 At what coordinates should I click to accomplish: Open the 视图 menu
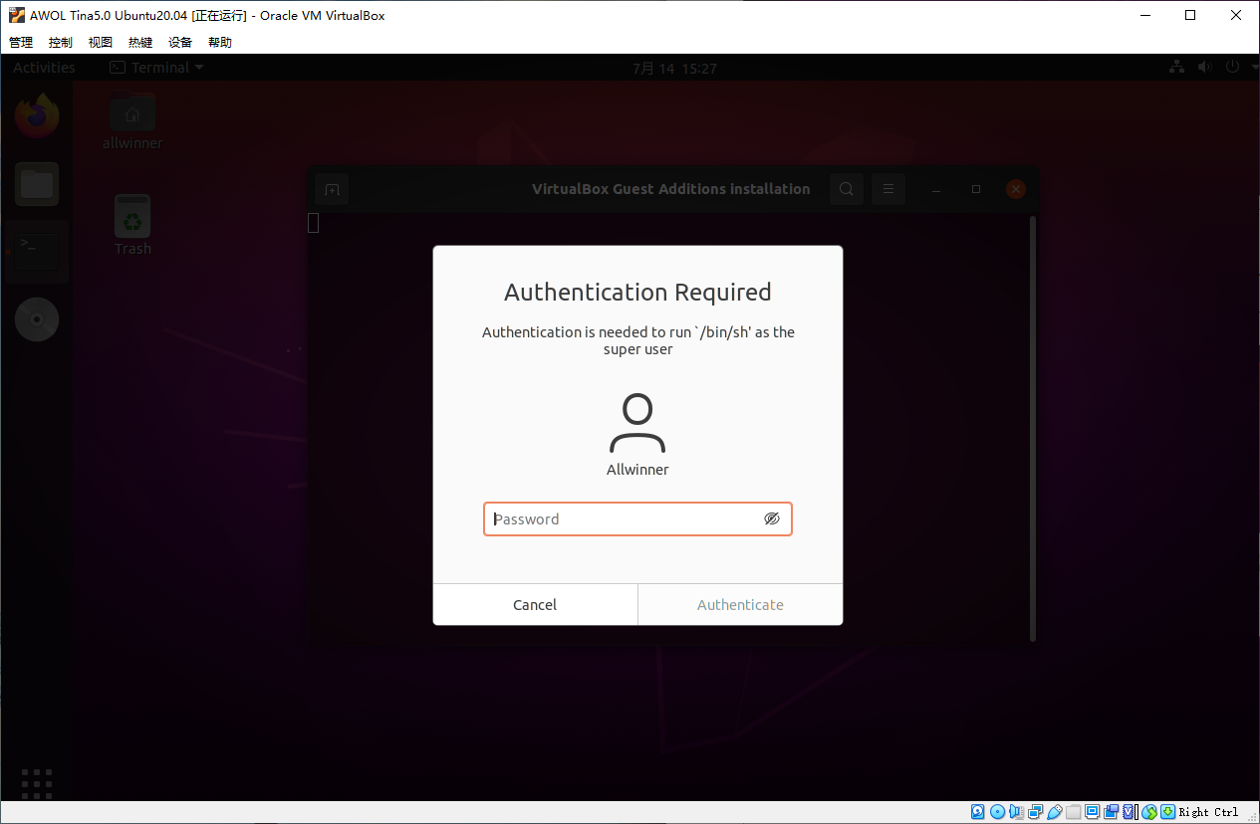pyautogui.click(x=101, y=43)
